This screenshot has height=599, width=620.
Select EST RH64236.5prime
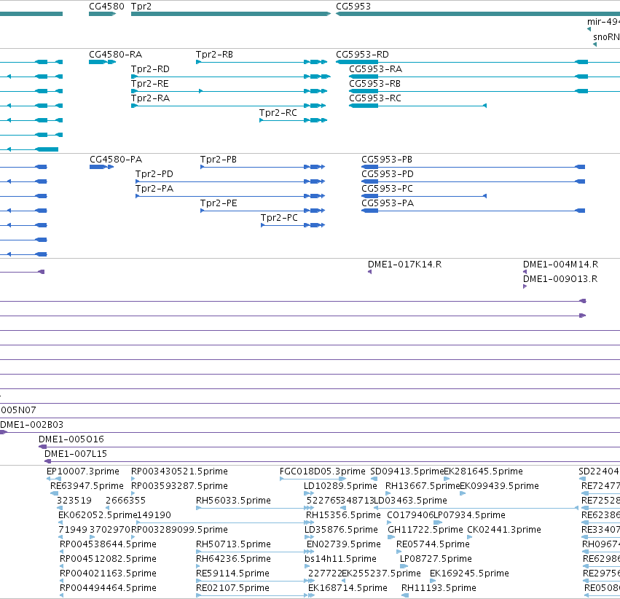click(233, 560)
